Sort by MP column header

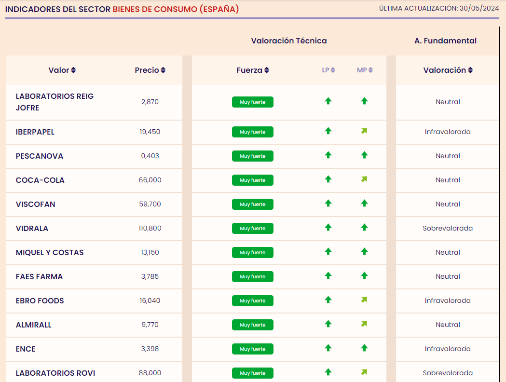pyautogui.click(x=365, y=70)
